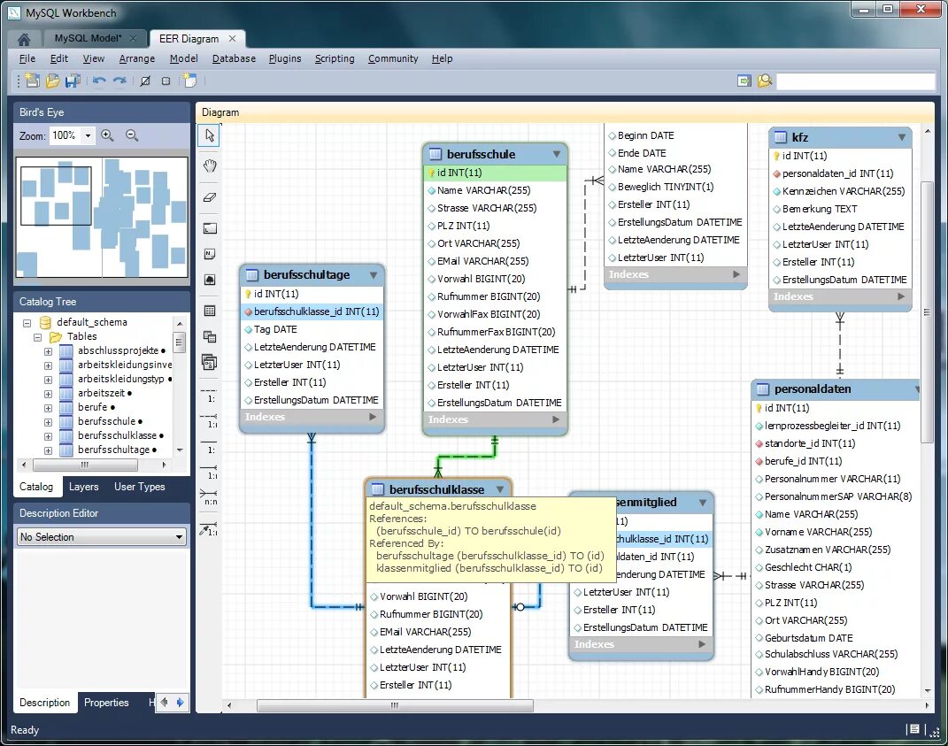Undo the last action

100,81
